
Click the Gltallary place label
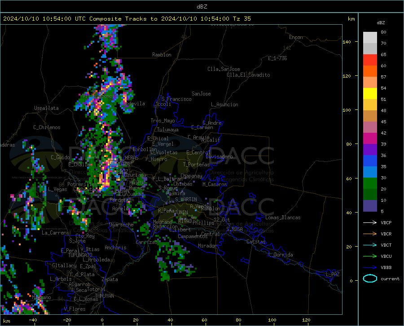point(64,265)
